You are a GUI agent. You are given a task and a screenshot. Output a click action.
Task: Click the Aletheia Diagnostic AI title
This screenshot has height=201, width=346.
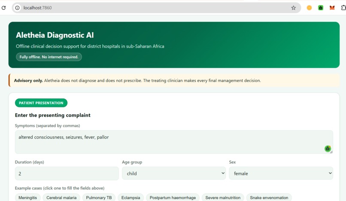(55, 35)
